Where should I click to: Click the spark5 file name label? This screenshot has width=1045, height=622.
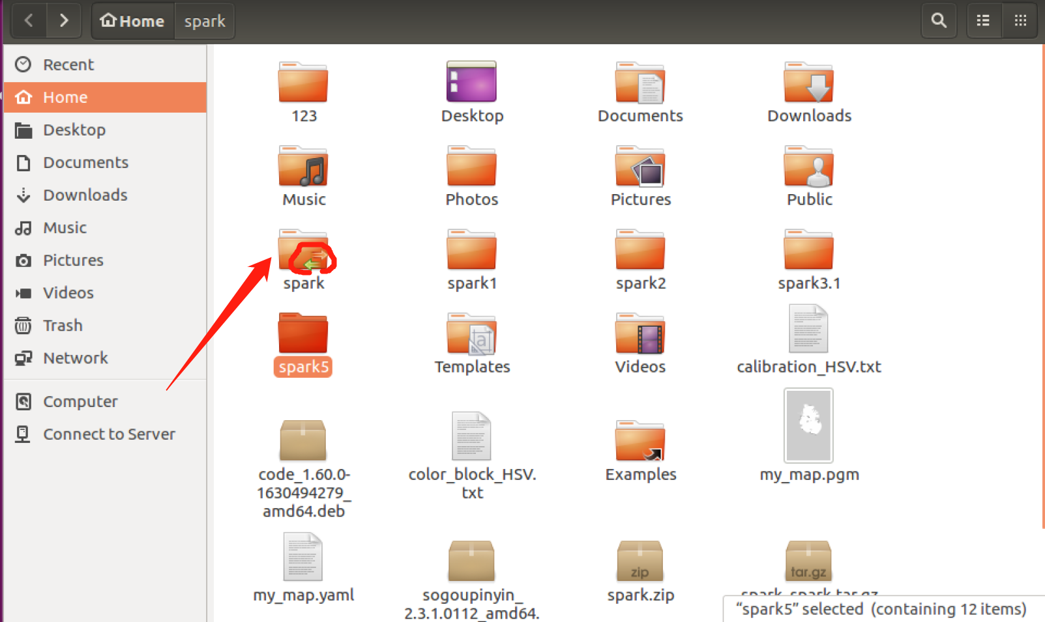[x=303, y=367]
